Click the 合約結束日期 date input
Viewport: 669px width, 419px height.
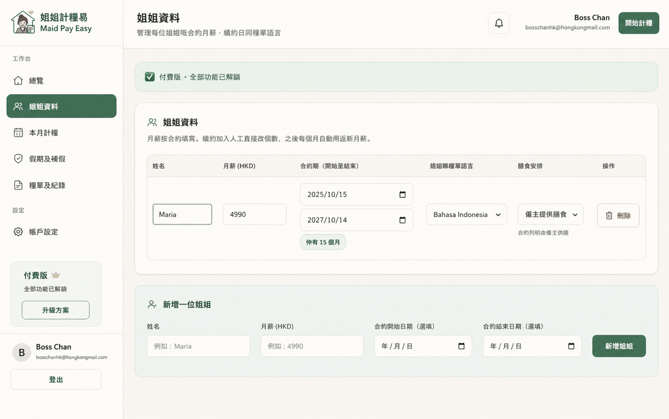pos(532,346)
